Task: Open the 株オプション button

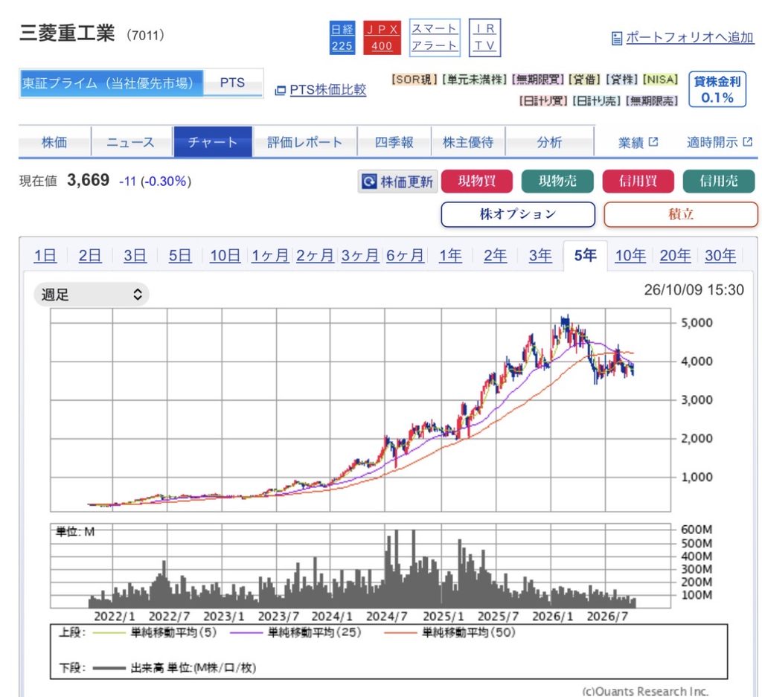Action: (x=518, y=214)
